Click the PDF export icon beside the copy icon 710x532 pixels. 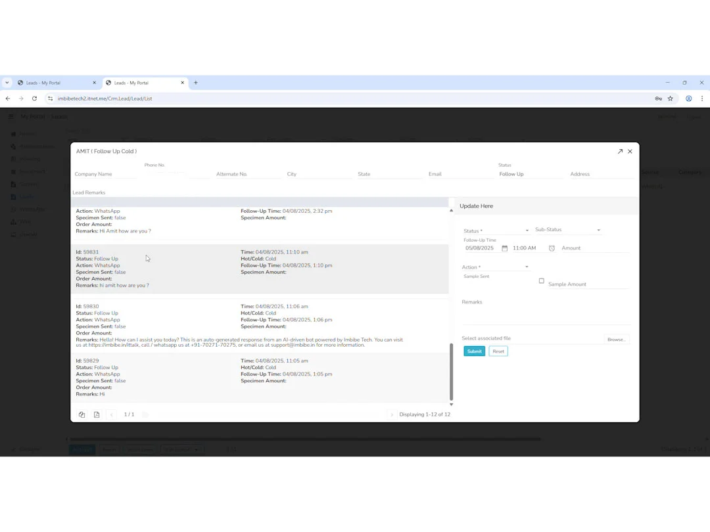tap(97, 414)
